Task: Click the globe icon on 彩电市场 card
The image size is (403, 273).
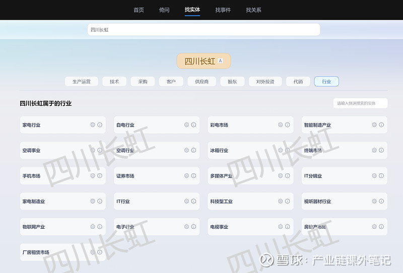Action: [281, 125]
